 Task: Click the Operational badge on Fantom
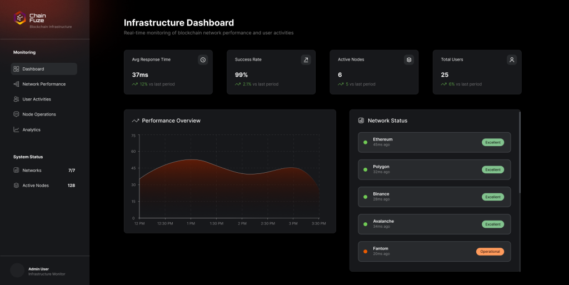[490, 252]
